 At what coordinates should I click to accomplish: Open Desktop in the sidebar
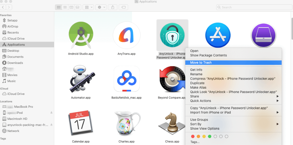click(x=27, y=51)
